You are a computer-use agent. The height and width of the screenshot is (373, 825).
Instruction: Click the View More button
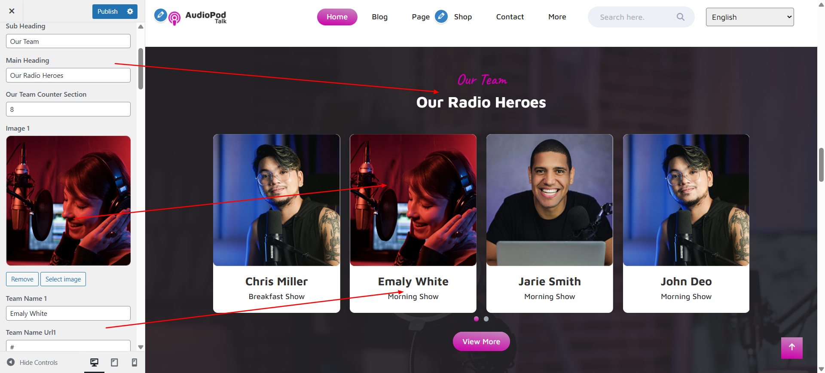481,342
